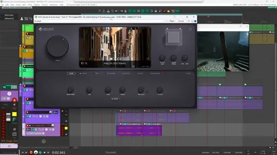
Task: Click the Alley 04 20m Stereo preset name
Action: click(x=115, y=63)
